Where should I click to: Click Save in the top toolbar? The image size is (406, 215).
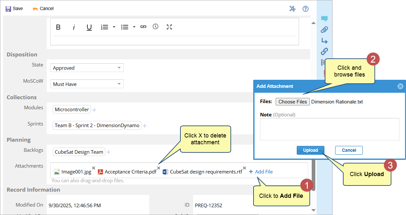point(14,8)
